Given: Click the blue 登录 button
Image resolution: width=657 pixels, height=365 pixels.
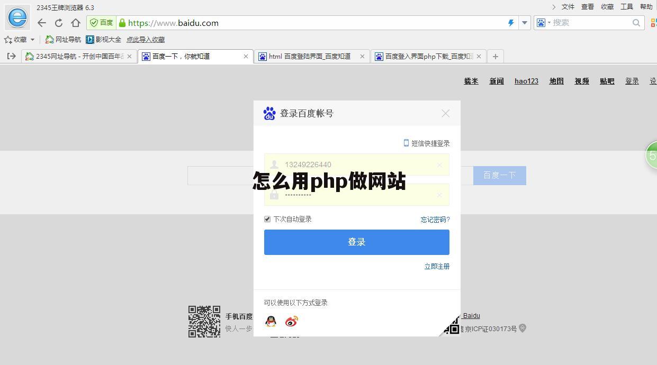Looking at the screenshot, I should (x=357, y=242).
